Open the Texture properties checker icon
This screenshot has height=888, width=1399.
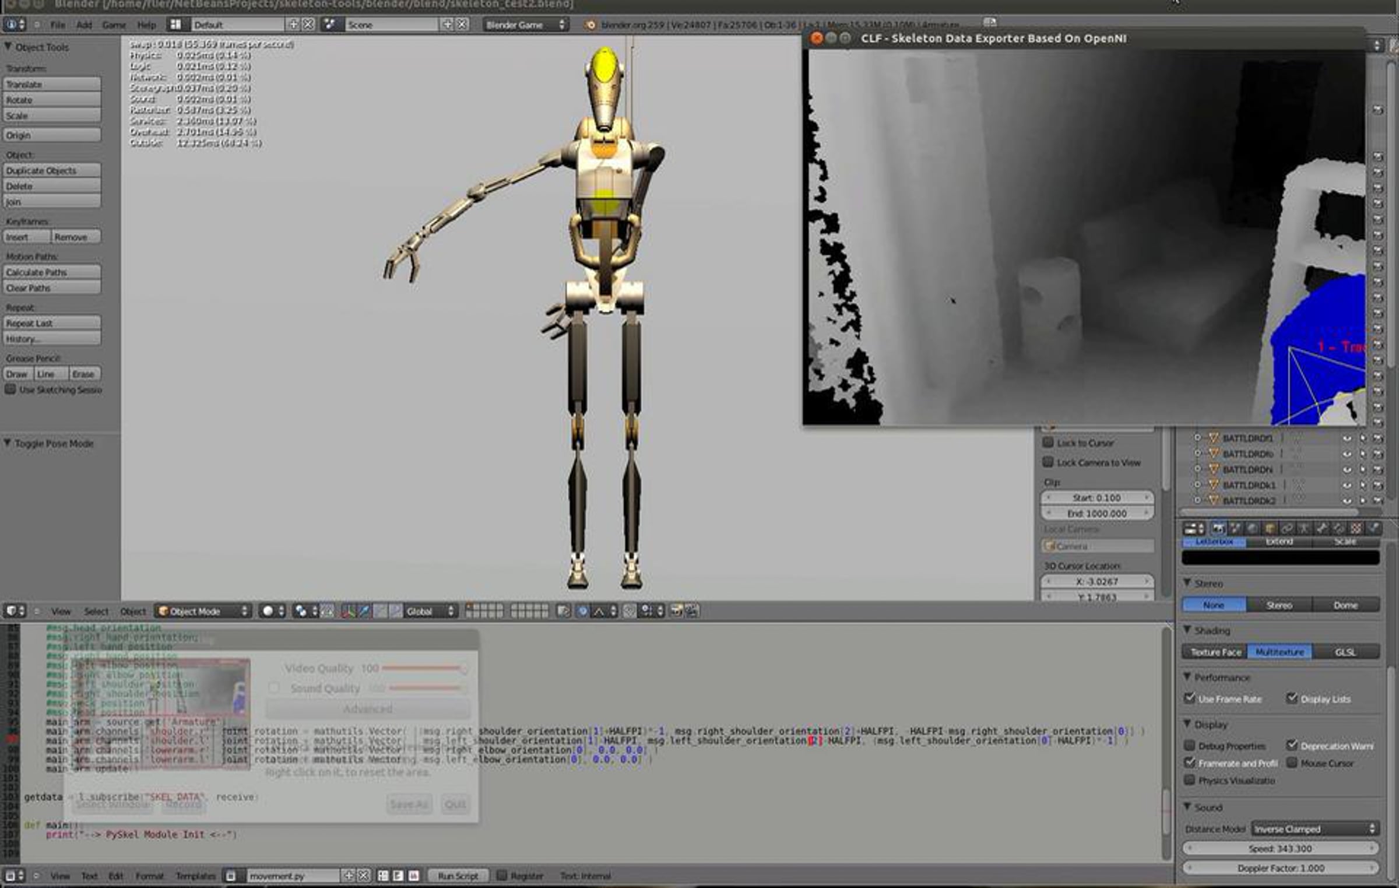1356,528
